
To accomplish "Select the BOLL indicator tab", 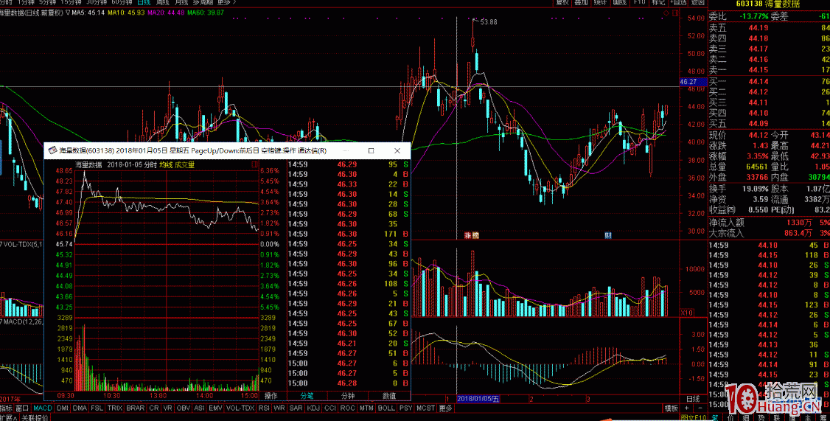I will [386, 408].
